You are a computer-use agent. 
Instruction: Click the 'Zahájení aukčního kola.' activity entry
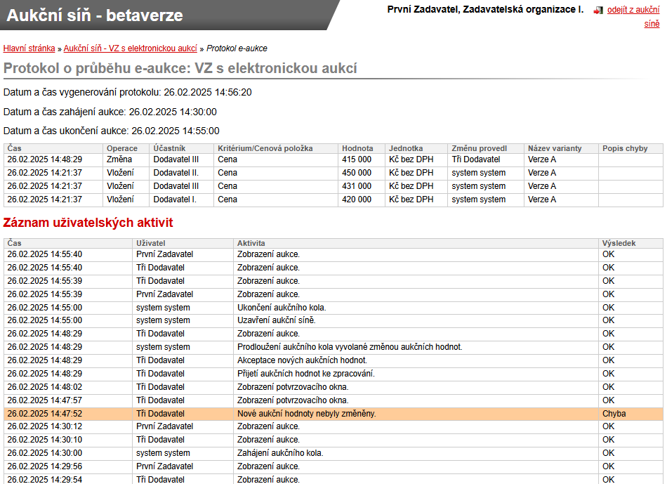point(280,453)
